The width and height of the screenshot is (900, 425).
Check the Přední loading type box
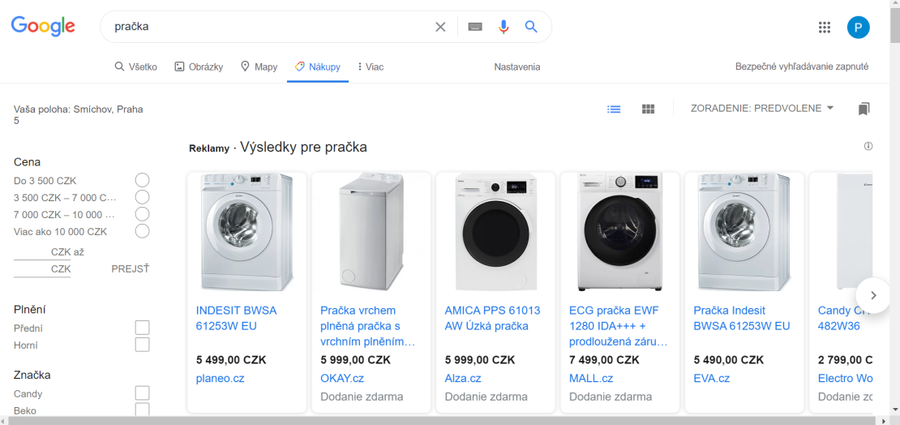point(142,328)
